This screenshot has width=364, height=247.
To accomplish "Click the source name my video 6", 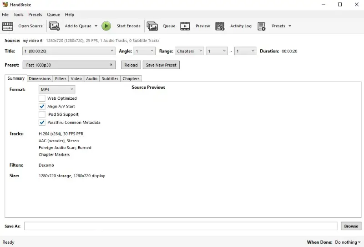I will [x=32, y=41].
